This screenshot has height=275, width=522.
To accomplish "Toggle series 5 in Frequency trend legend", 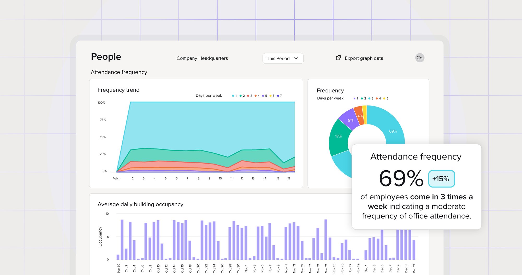I will pyautogui.click(x=264, y=96).
